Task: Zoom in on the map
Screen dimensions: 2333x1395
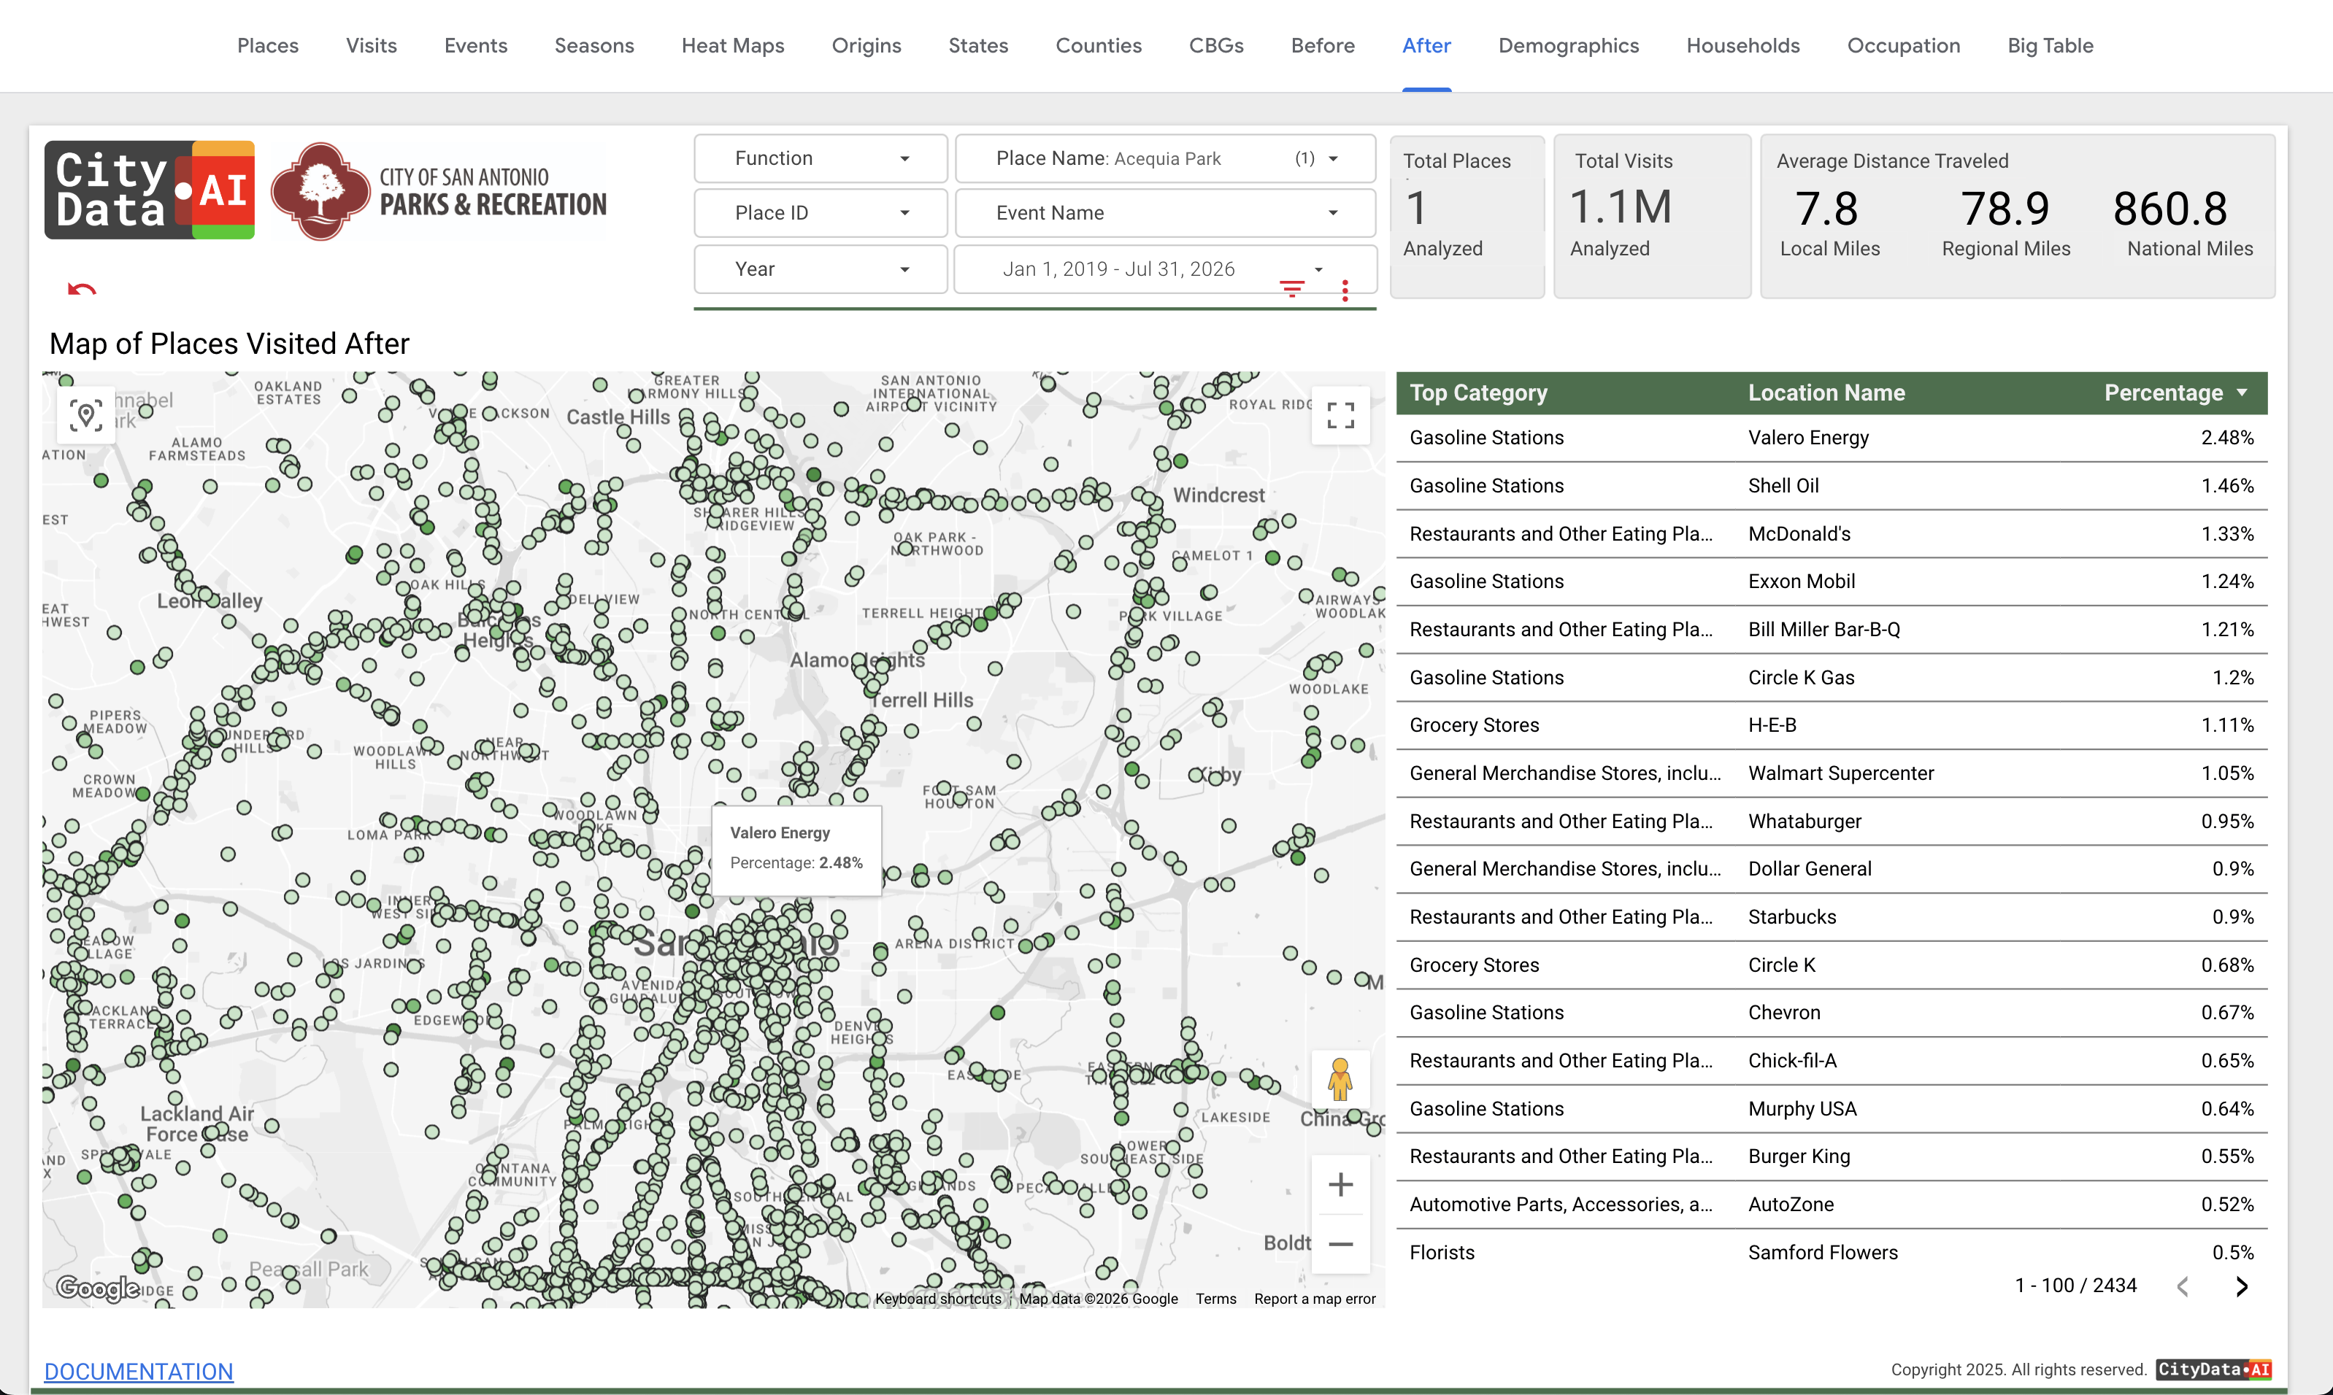Action: (x=1340, y=1184)
